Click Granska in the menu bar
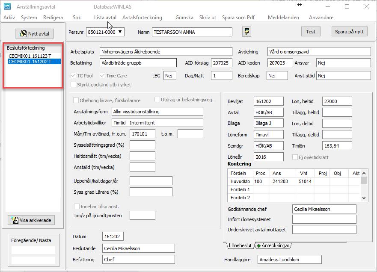The width and height of the screenshot is (377, 272). 184,18
